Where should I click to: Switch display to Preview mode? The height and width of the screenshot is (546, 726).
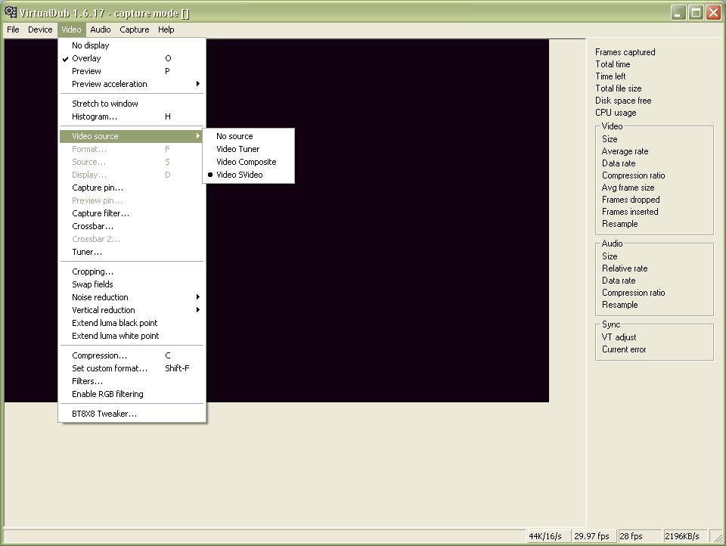(x=132, y=71)
